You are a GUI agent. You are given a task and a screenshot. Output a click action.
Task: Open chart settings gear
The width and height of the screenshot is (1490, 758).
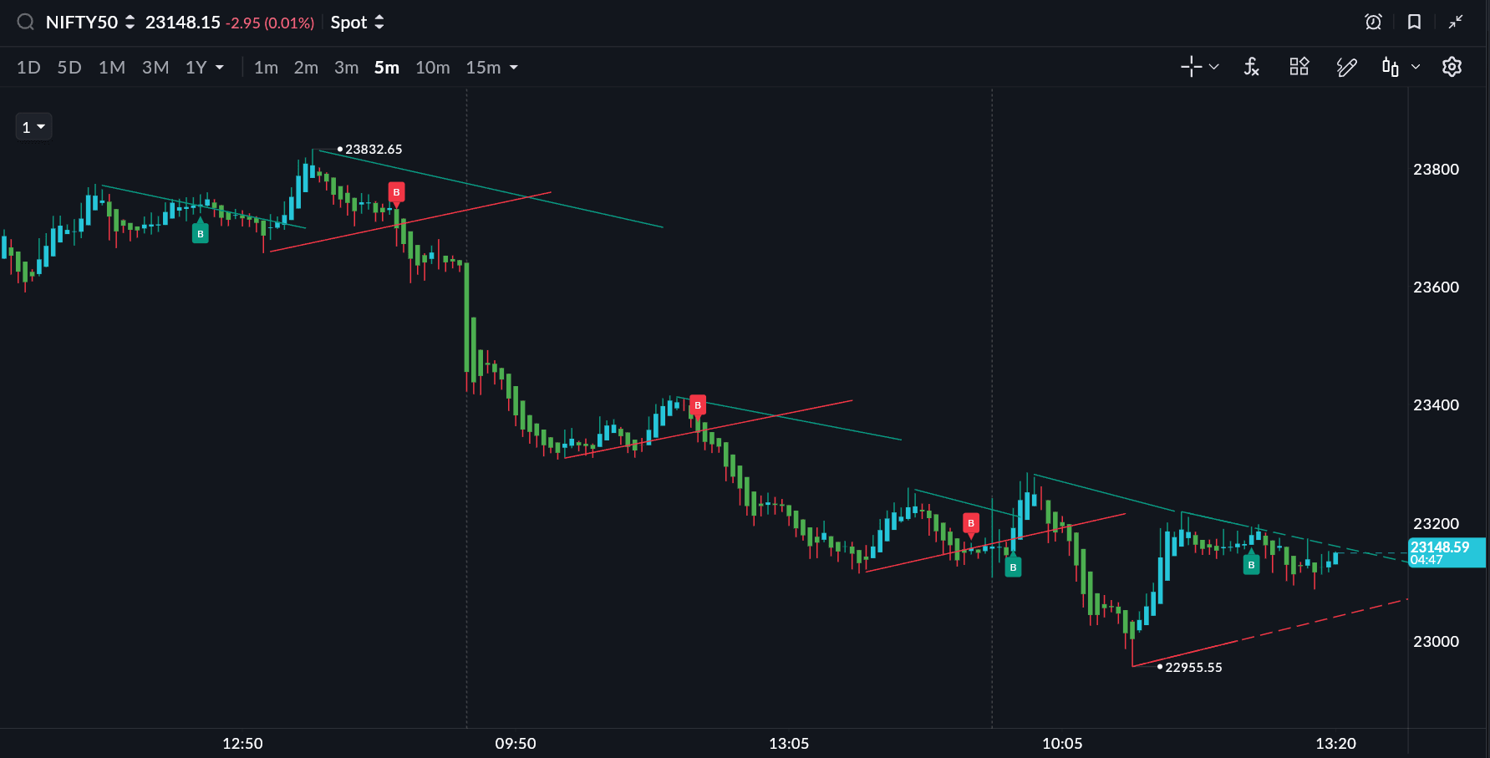(1452, 67)
